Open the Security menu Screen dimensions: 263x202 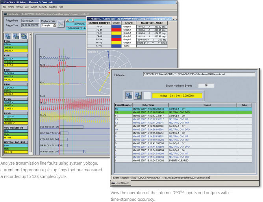coord(43,7)
